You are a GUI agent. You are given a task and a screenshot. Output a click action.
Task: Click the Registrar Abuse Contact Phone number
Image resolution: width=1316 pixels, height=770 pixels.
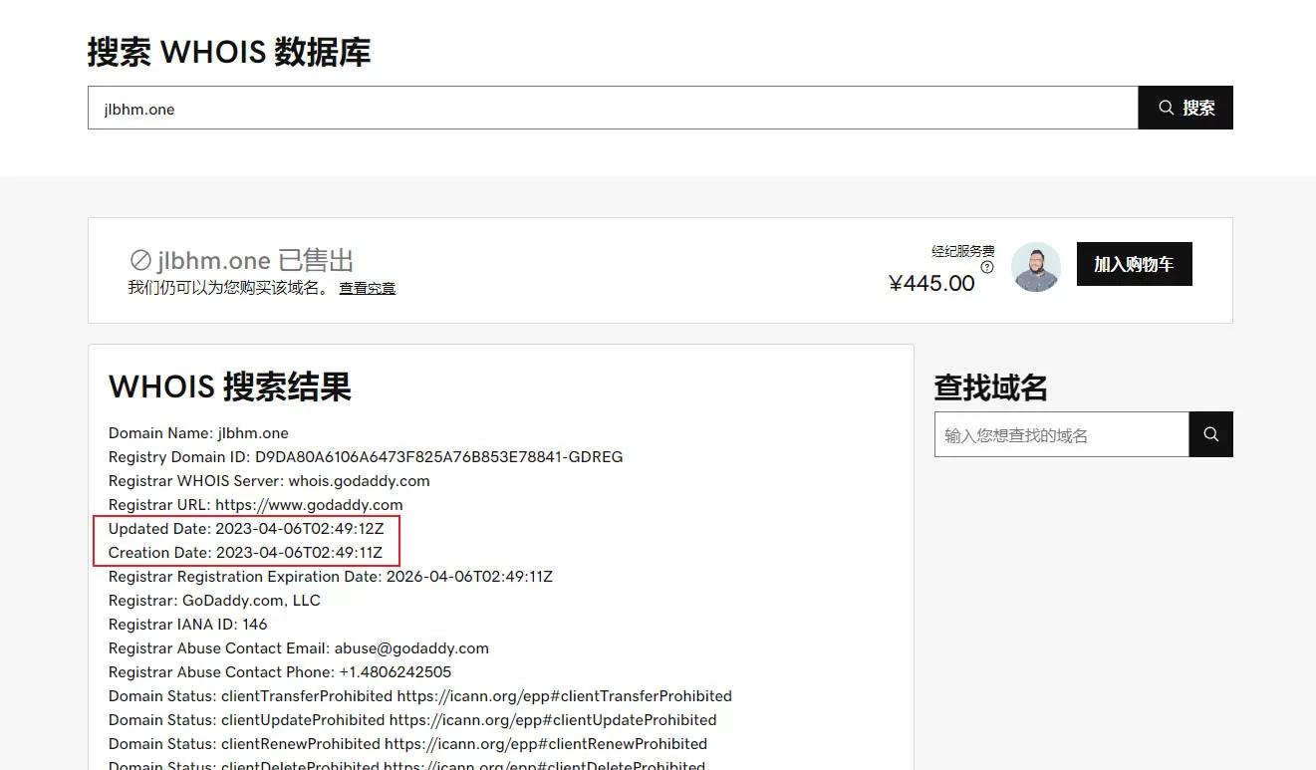395,672
